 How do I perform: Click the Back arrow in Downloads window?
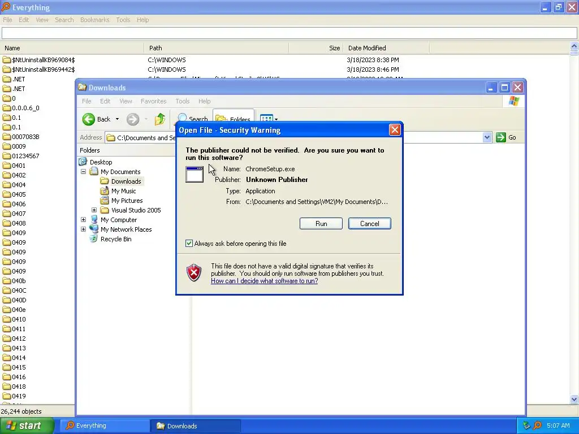(x=89, y=119)
